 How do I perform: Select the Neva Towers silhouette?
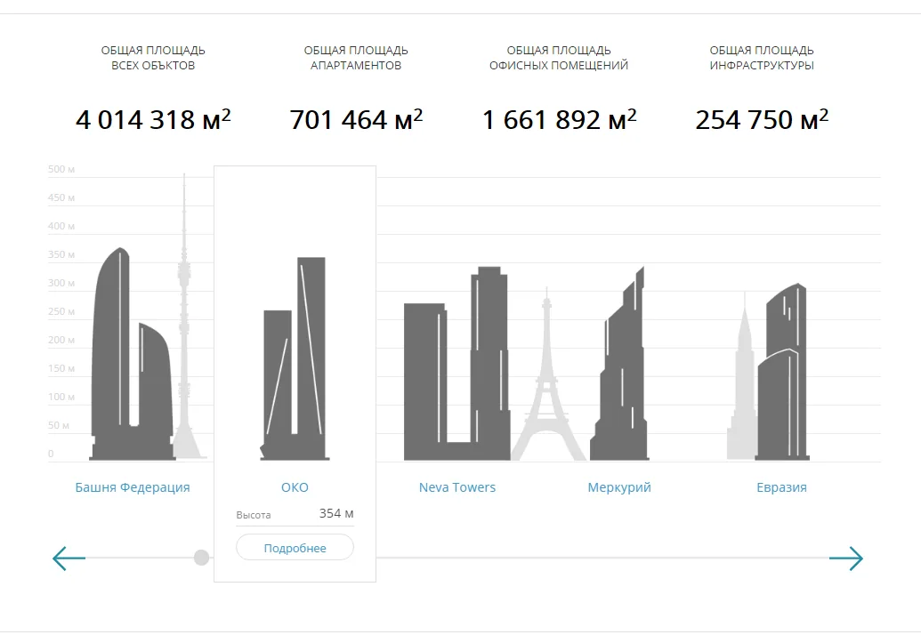click(456, 363)
